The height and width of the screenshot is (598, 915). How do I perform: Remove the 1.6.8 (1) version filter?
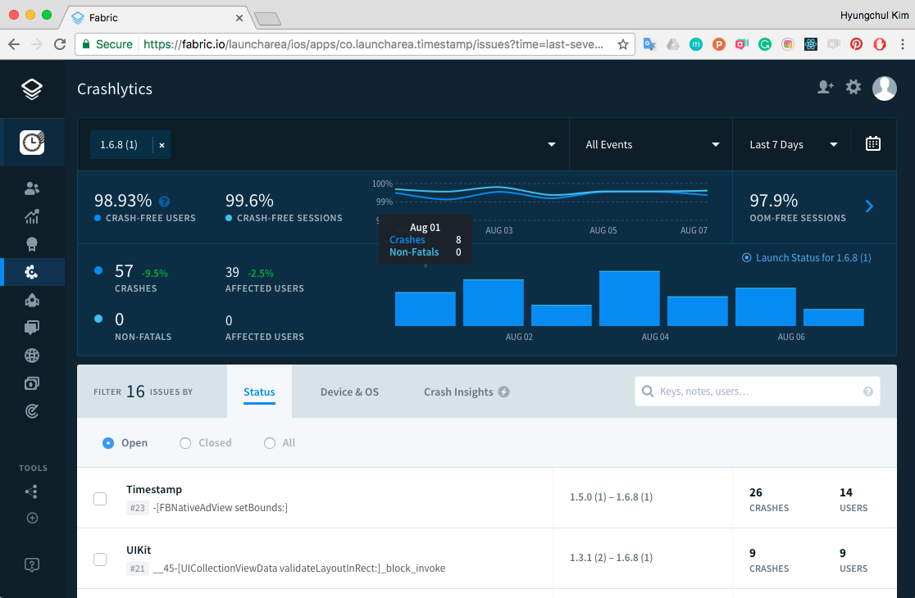162,145
